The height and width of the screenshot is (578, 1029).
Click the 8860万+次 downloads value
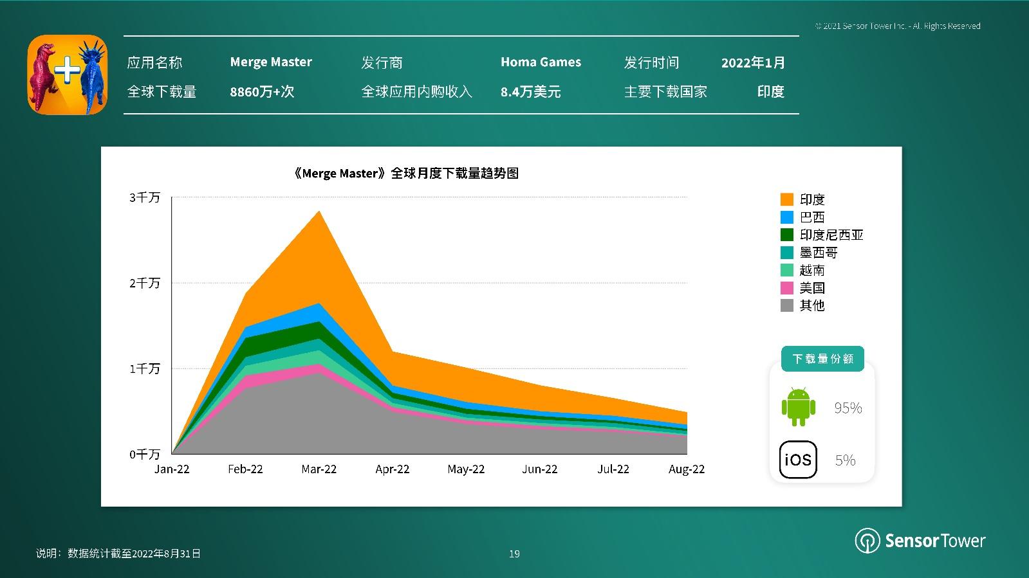coord(262,92)
